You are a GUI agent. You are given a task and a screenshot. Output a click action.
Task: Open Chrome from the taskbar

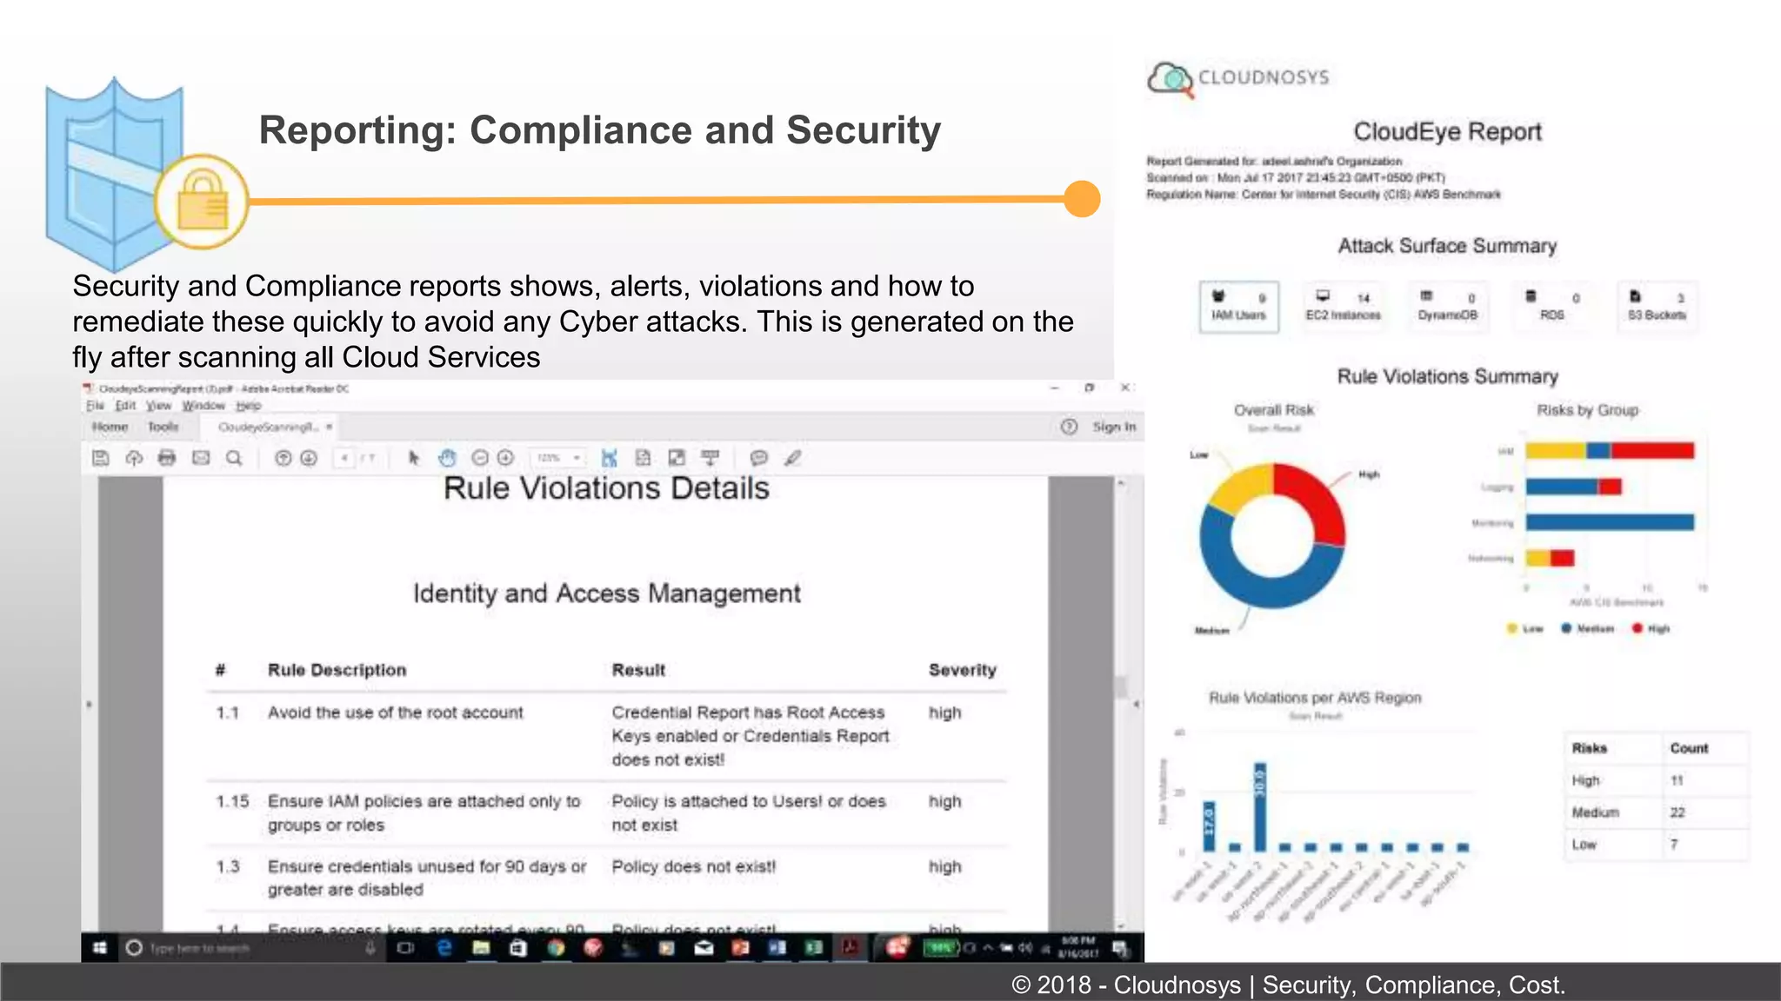tap(556, 948)
